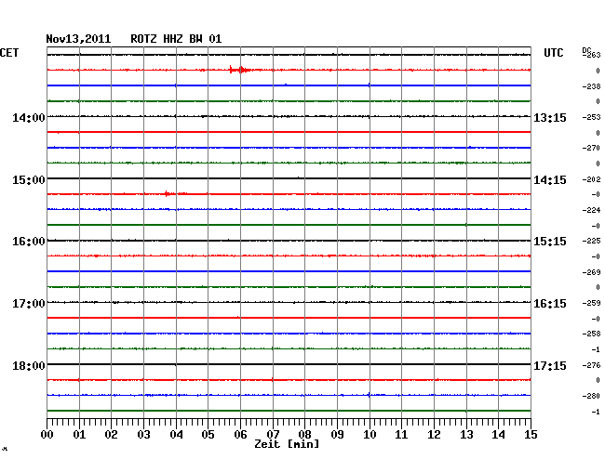The width and height of the screenshot is (605, 459).
Task: Click the 07 minute axis tick label
Action: pos(273,435)
